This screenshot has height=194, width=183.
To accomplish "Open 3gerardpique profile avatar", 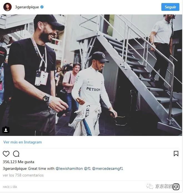I will click(7, 7).
